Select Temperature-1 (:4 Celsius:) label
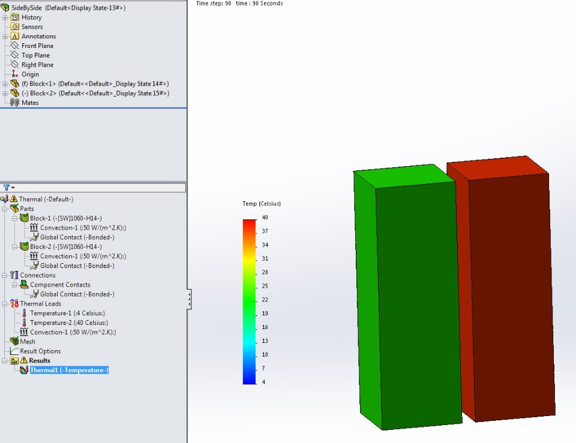Screen dimensions: 576x443 tap(68, 313)
